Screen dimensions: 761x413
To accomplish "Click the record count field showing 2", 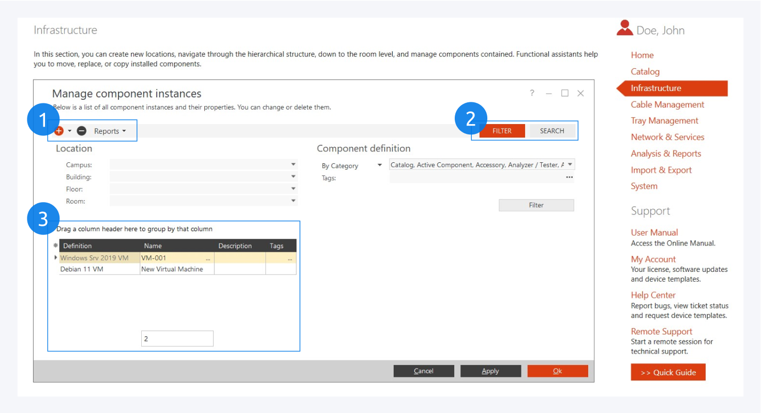I will (177, 339).
